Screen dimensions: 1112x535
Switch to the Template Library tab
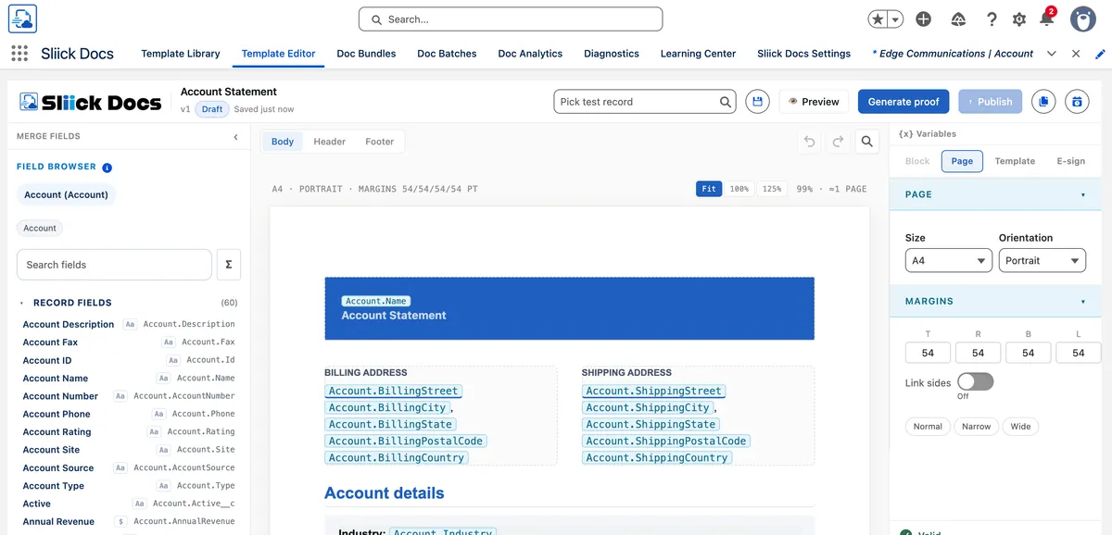181,54
